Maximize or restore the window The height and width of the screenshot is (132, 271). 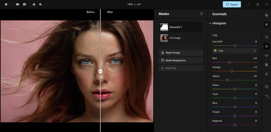(258, 5)
